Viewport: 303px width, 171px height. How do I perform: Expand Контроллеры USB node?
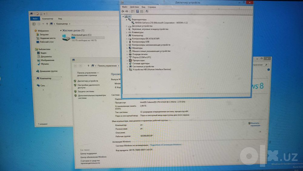click(x=127, y=42)
